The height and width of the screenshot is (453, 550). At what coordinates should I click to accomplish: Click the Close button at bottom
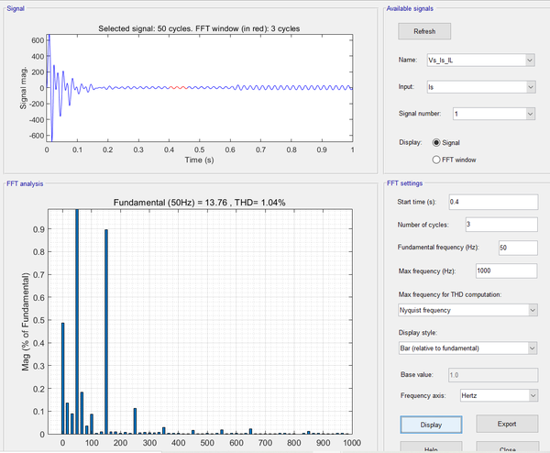pos(507,447)
